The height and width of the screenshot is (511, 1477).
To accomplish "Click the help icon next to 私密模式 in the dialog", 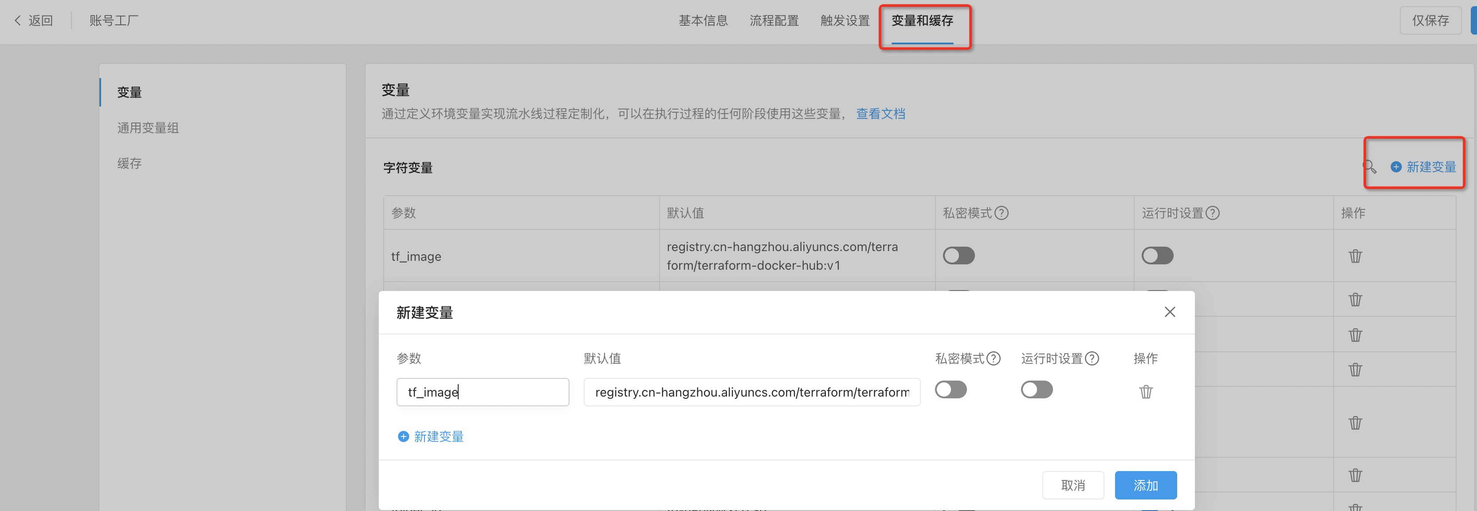I will tap(994, 358).
